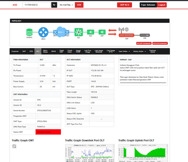Expand the History Action dropdown menu

point(139,51)
